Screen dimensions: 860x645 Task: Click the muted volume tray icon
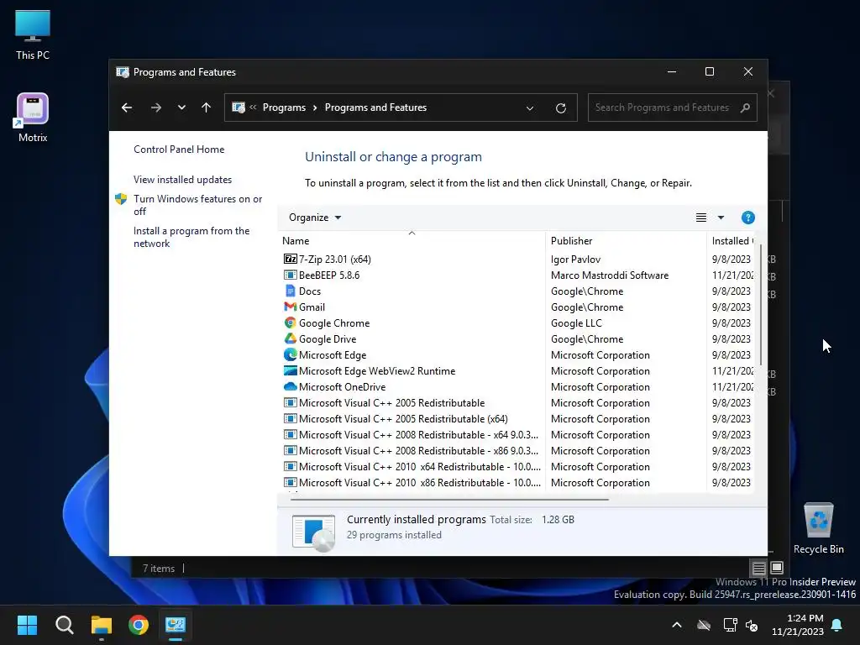tap(752, 625)
